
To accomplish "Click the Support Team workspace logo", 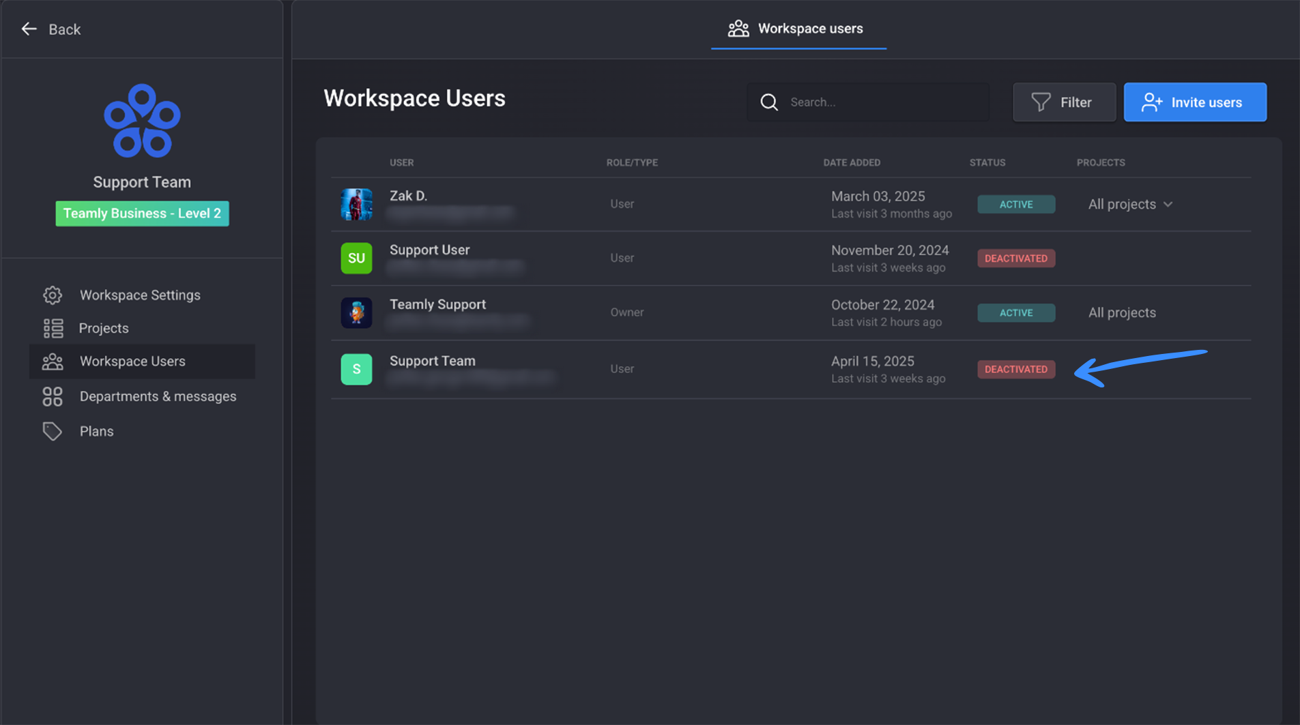I will 142,121.
